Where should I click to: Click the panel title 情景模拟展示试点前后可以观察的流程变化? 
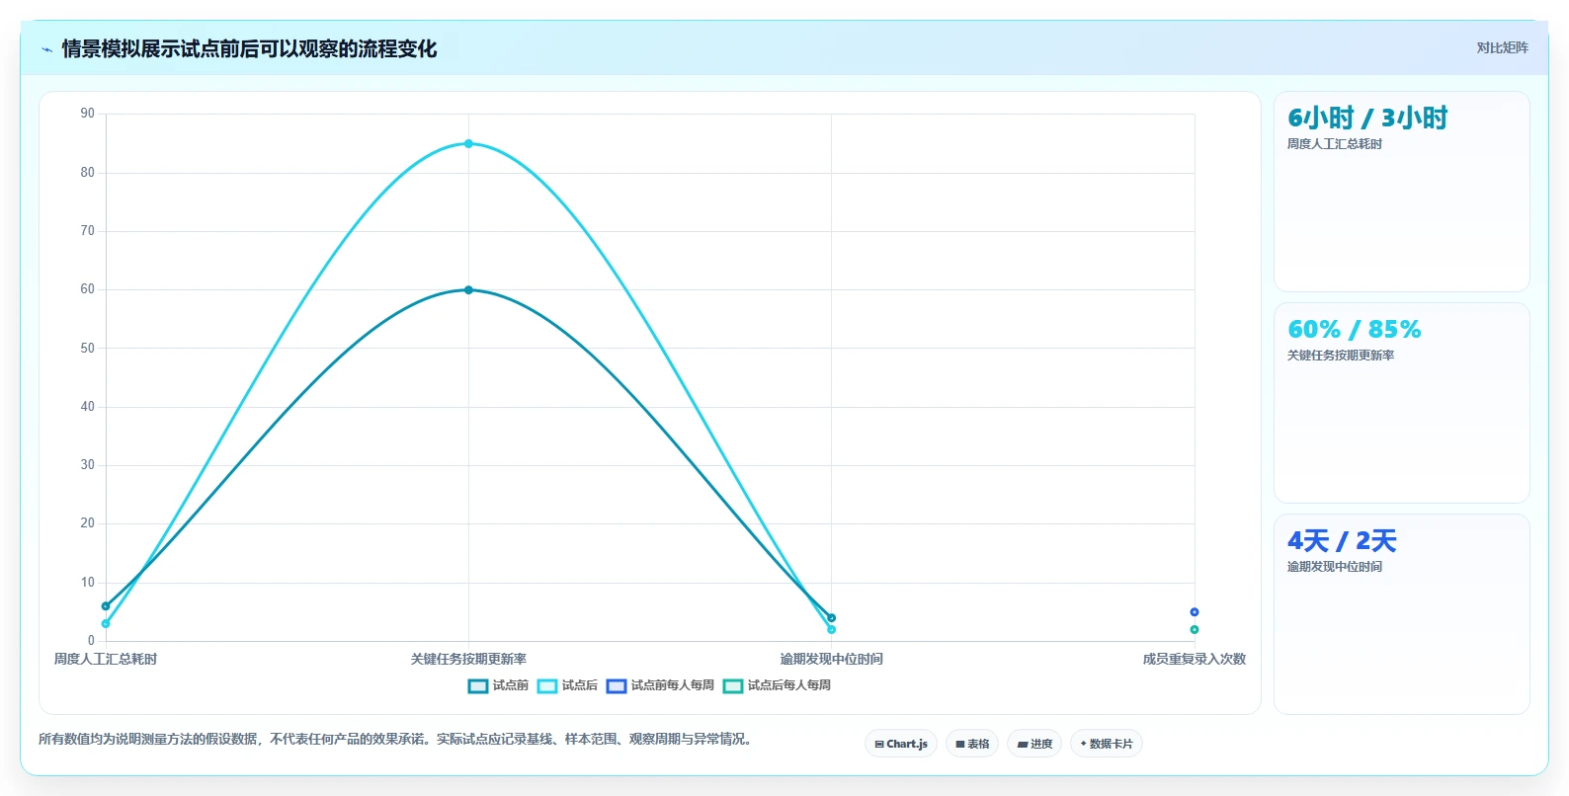[249, 48]
